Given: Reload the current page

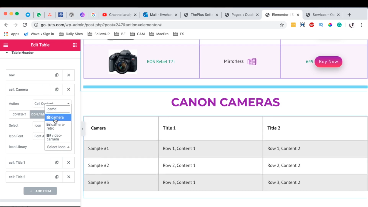Looking at the screenshot, I should [x=25, y=25].
